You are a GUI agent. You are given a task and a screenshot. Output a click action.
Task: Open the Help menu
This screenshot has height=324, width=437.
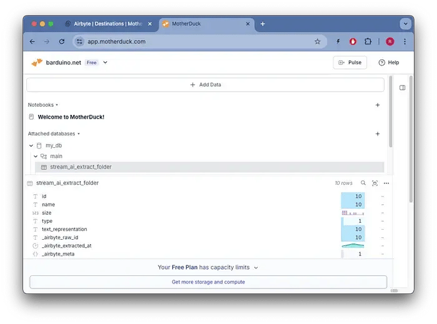click(x=389, y=62)
